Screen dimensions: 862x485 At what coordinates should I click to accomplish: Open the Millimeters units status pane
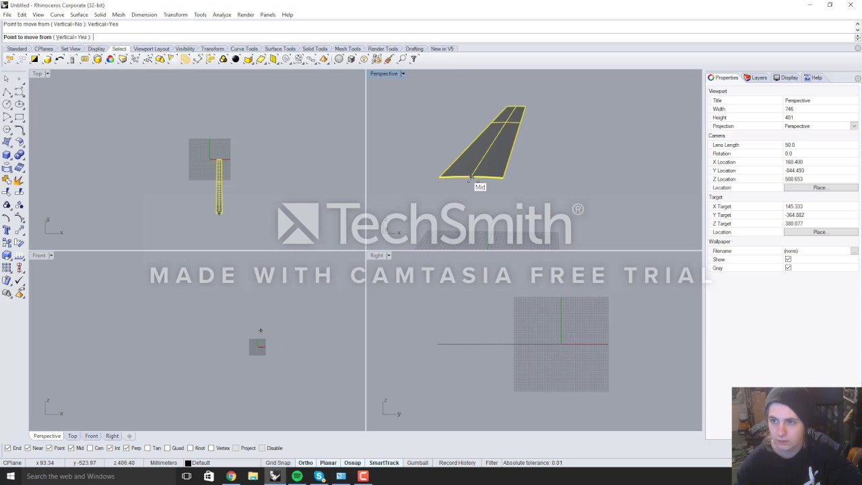pos(164,463)
